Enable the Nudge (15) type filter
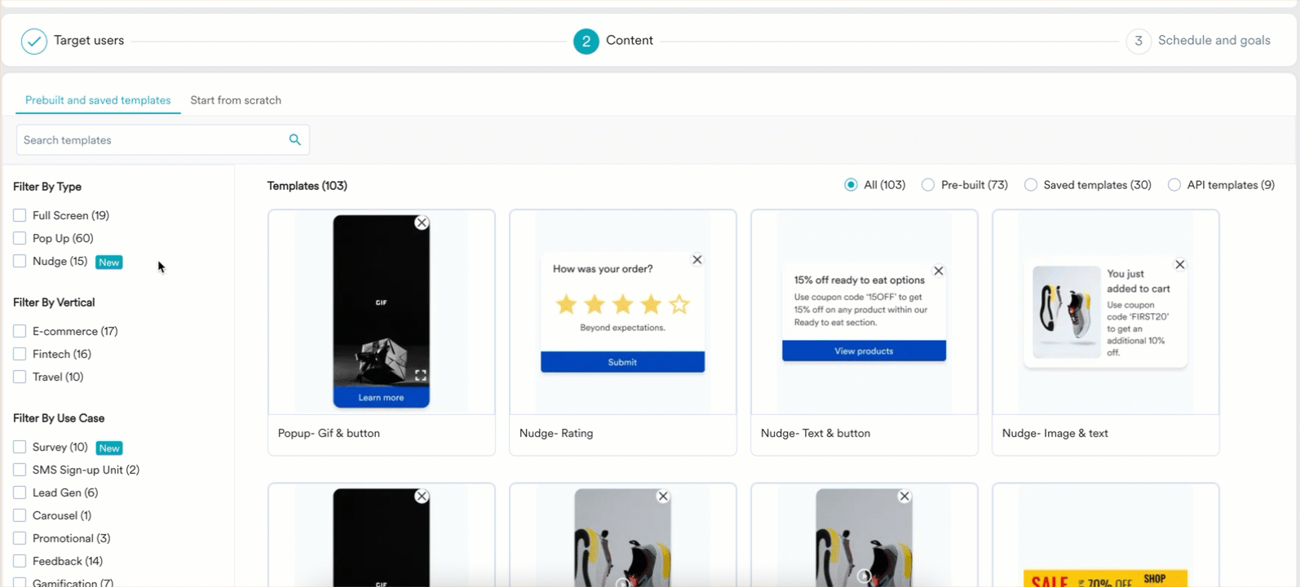 point(20,262)
